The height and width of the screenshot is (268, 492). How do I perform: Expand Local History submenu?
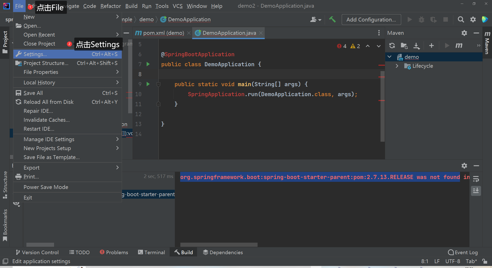click(x=117, y=82)
